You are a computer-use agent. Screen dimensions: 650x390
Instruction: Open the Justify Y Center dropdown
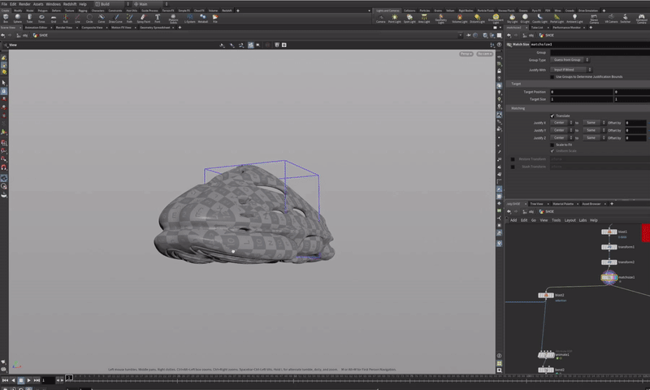[561, 130]
